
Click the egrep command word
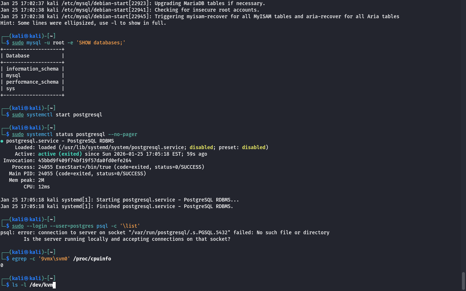point(19,259)
